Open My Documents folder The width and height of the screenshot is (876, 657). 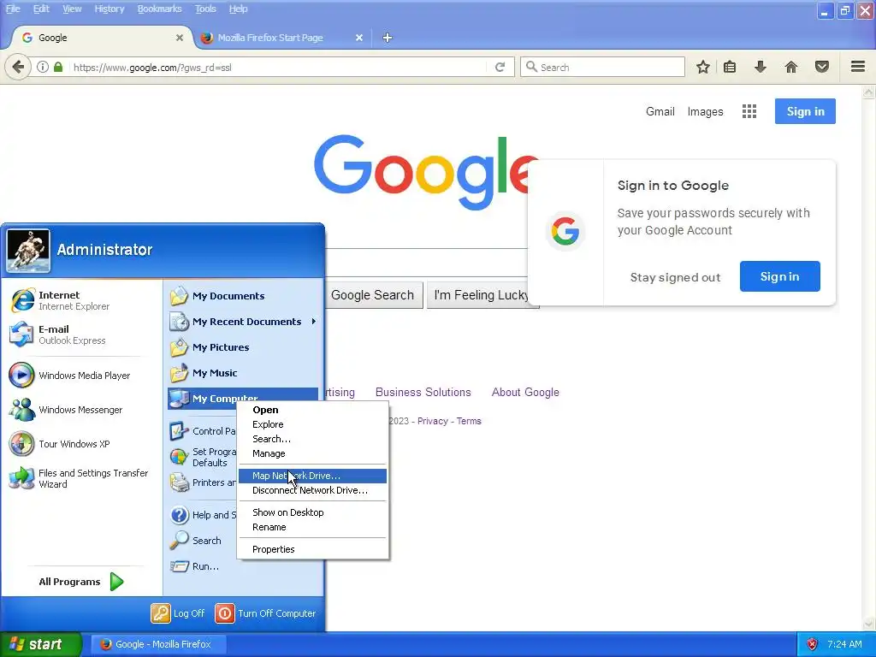243,295
